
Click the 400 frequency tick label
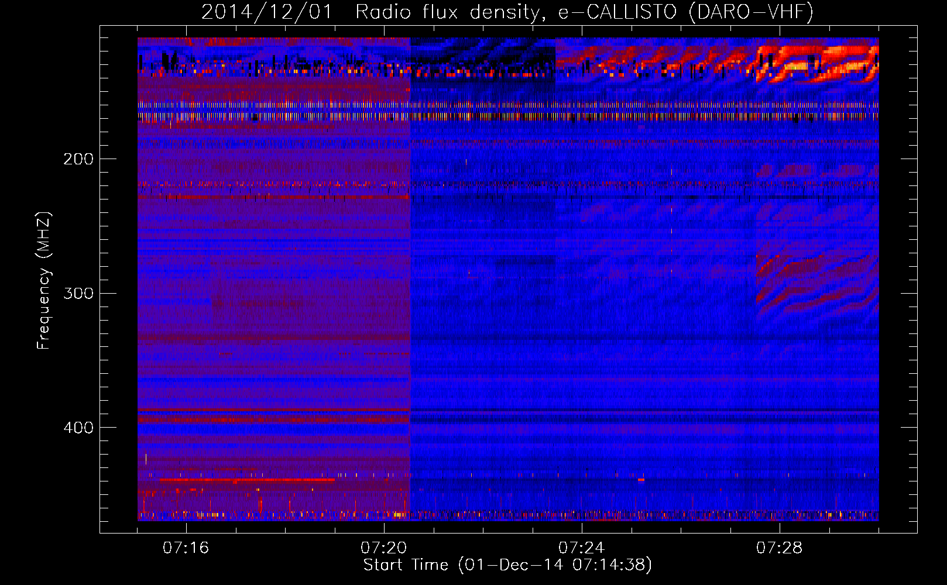[x=78, y=428]
